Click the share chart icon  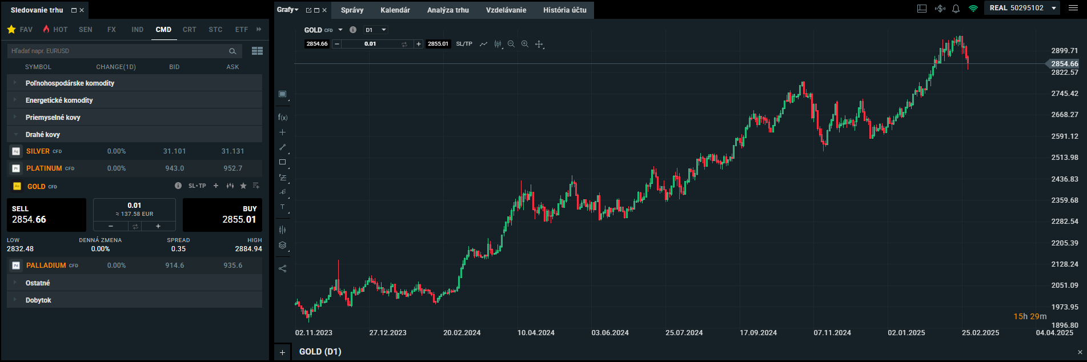282,268
